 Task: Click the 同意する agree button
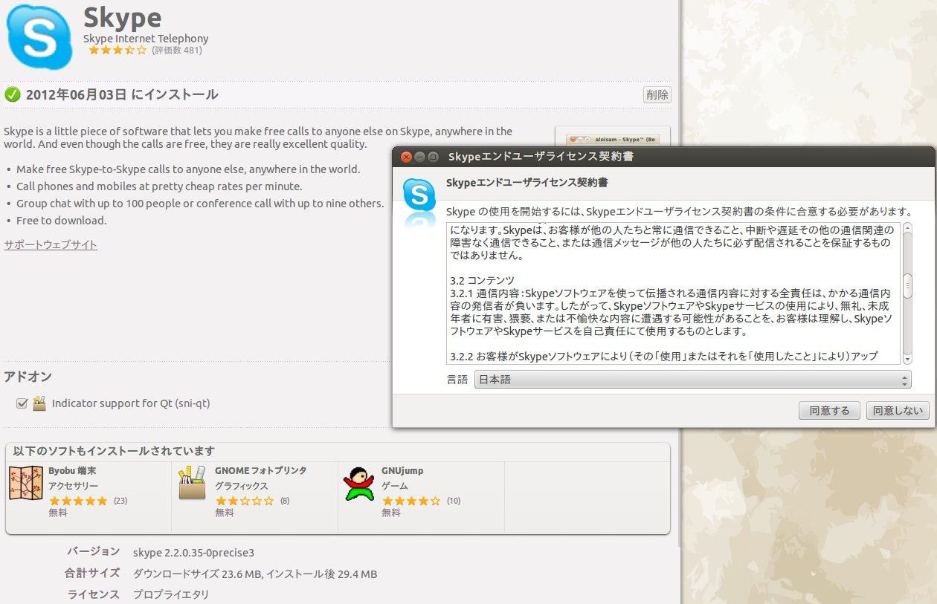829,410
